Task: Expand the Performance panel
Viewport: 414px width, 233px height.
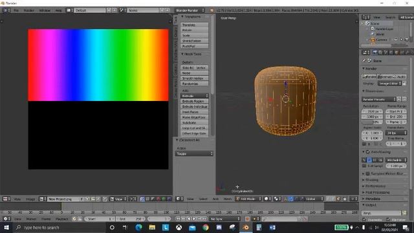Action: point(375,186)
